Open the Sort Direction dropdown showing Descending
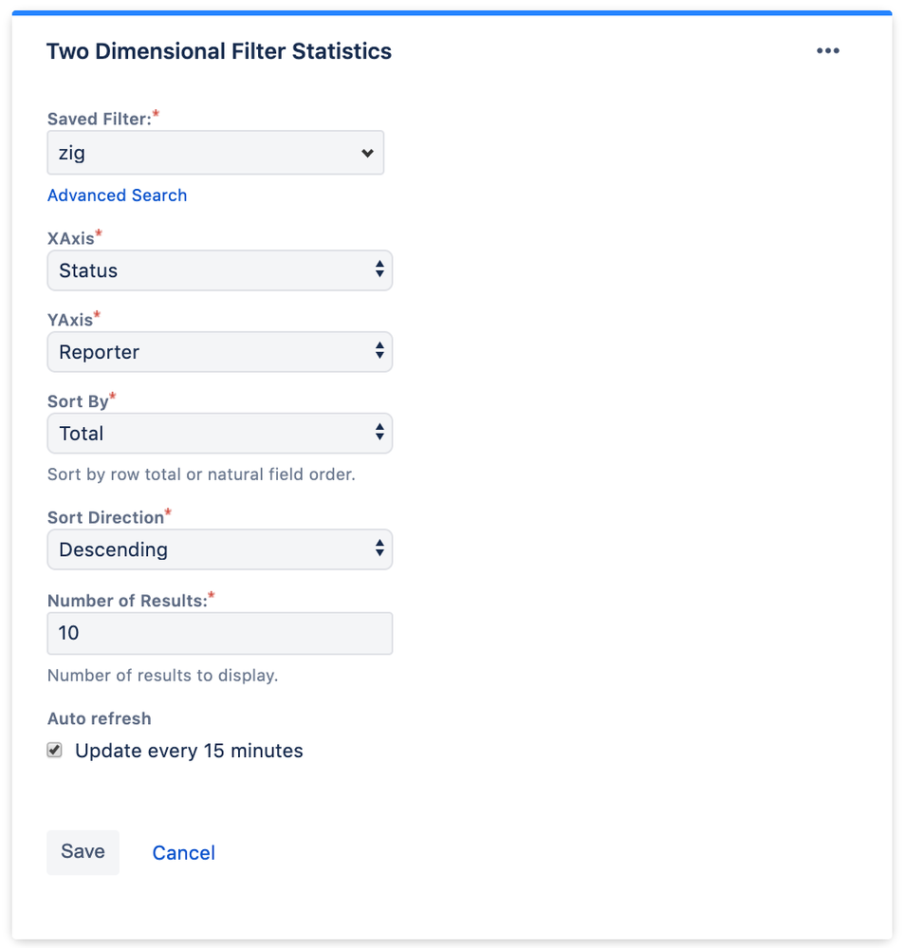The height and width of the screenshot is (948, 906). tap(220, 549)
